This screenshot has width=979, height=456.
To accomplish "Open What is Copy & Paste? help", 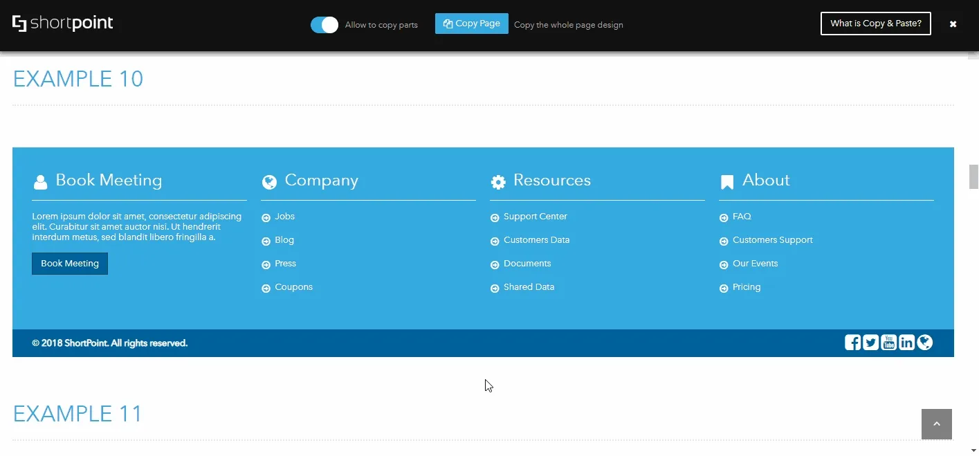I will pos(875,24).
